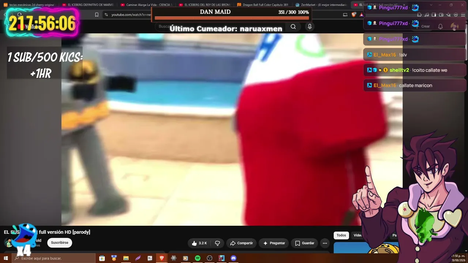
Task: Open the media control music note icon
Action: (x=427, y=15)
